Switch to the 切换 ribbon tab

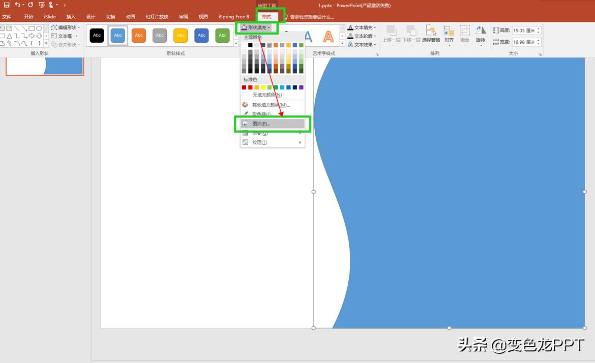[110, 17]
